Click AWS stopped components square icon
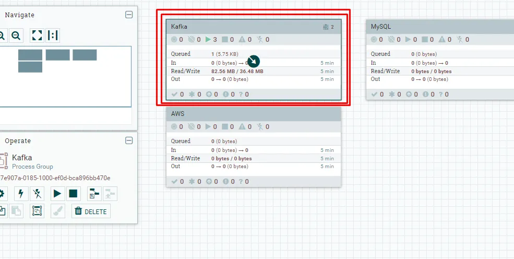 point(225,126)
